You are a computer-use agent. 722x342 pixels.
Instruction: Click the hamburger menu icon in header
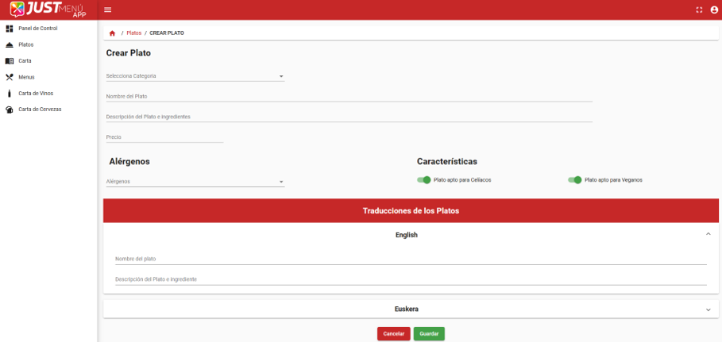point(108,10)
